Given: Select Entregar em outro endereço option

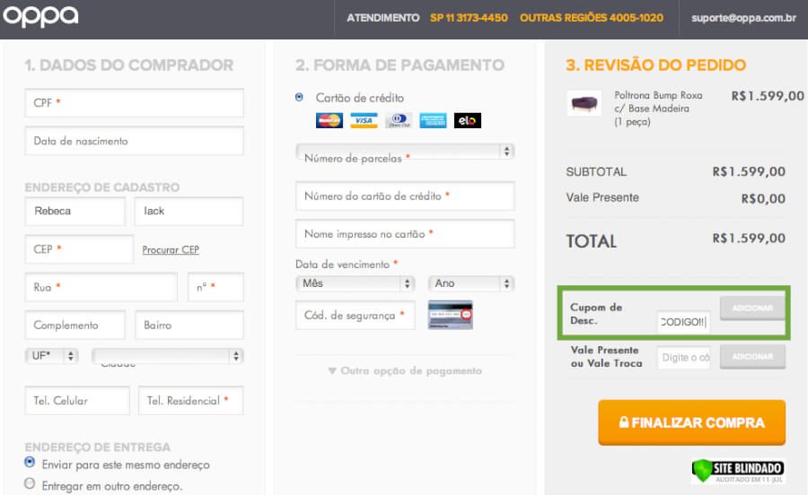Looking at the screenshot, I should (x=31, y=484).
